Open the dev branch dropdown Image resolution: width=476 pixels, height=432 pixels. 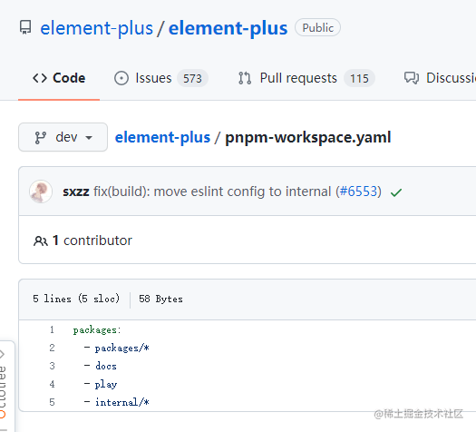click(x=63, y=137)
